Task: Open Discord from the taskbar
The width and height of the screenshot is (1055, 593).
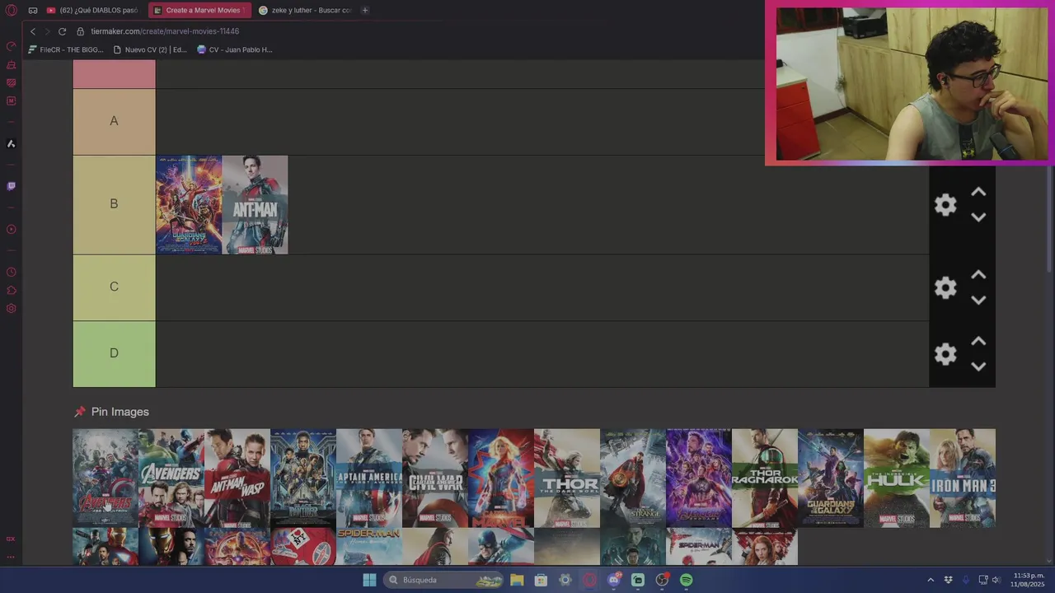Action: pyautogui.click(x=614, y=580)
